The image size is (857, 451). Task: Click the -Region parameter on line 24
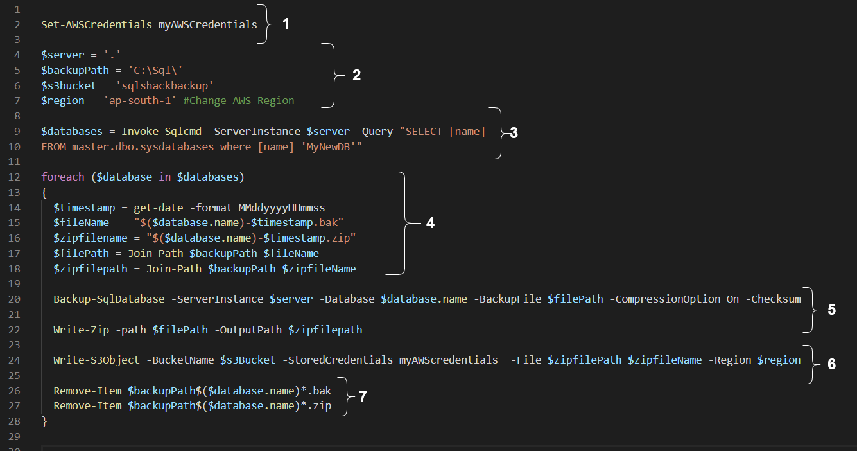(x=729, y=360)
